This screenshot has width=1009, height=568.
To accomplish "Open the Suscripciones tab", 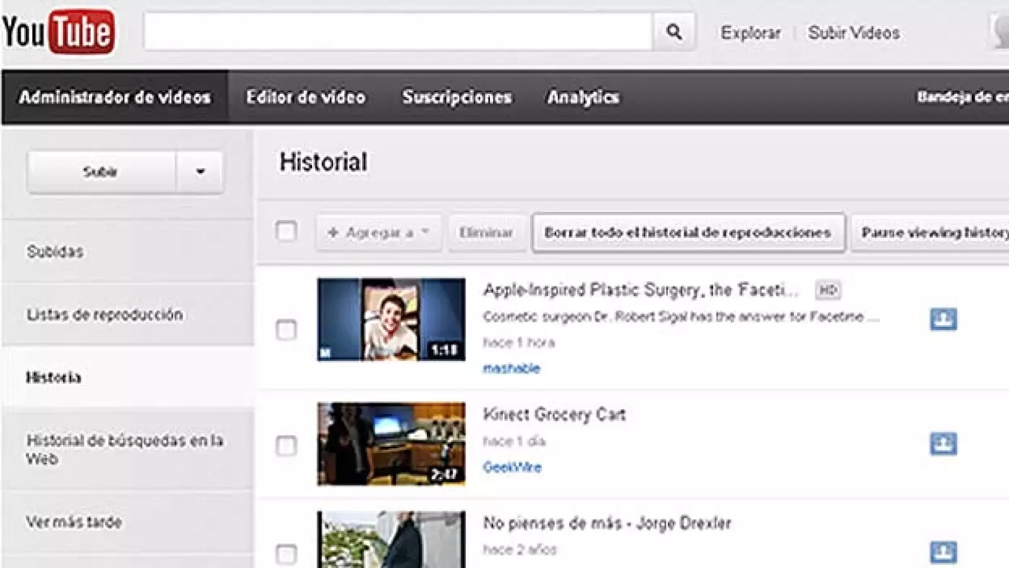I will click(x=458, y=97).
